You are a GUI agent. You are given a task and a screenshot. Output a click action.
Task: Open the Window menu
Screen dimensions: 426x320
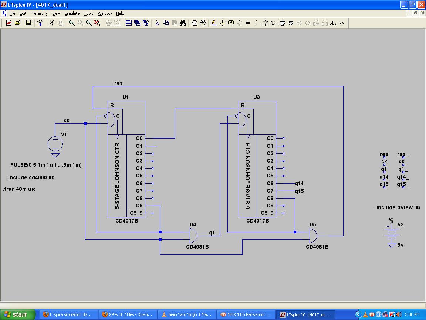tap(105, 13)
